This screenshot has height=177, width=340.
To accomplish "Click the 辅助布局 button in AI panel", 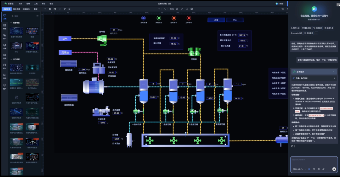I will pos(306,28).
